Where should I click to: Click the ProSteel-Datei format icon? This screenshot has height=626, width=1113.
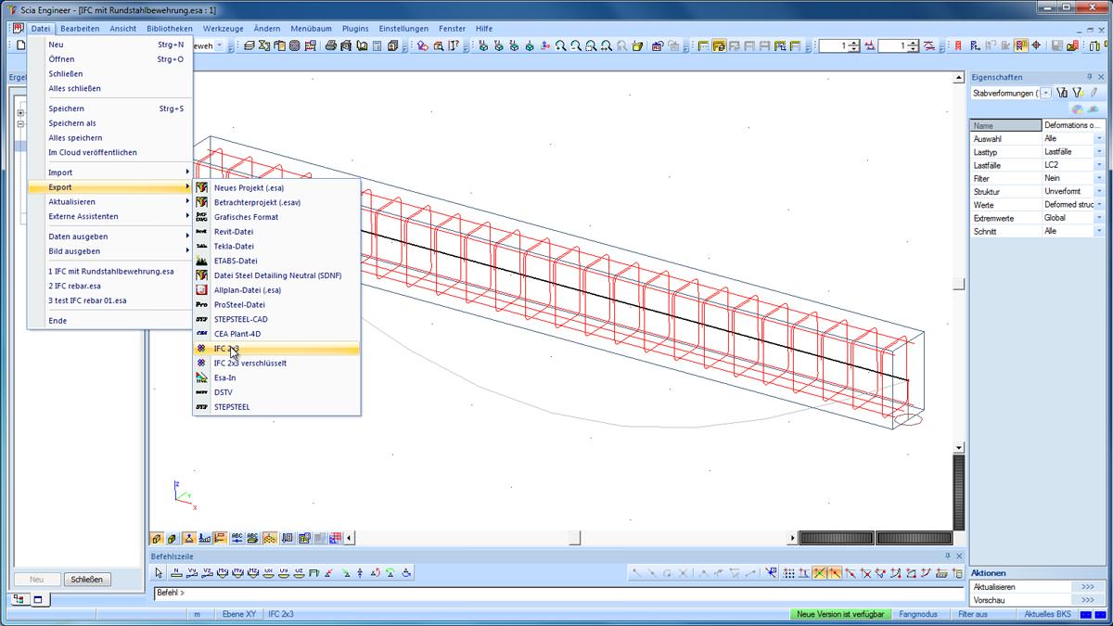click(201, 304)
